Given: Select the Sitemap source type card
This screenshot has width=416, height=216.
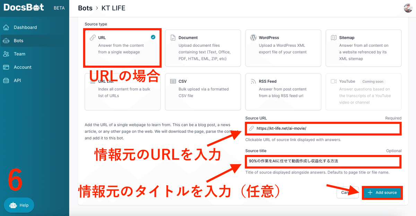Looking at the screenshot, I should pos(364,48).
